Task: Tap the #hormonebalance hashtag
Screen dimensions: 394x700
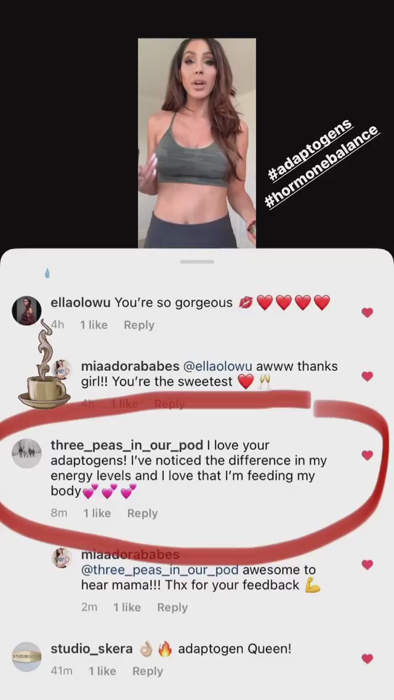Action: click(321, 167)
